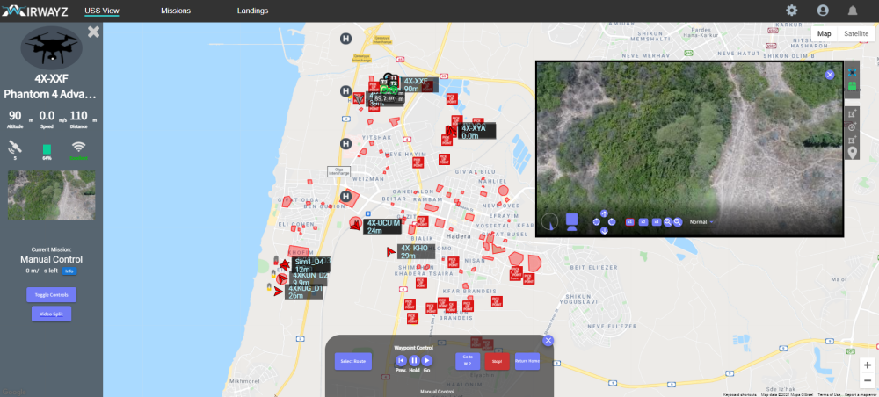
Task: Zoom in the map with plus control
Action: click(x=868, y=365)
